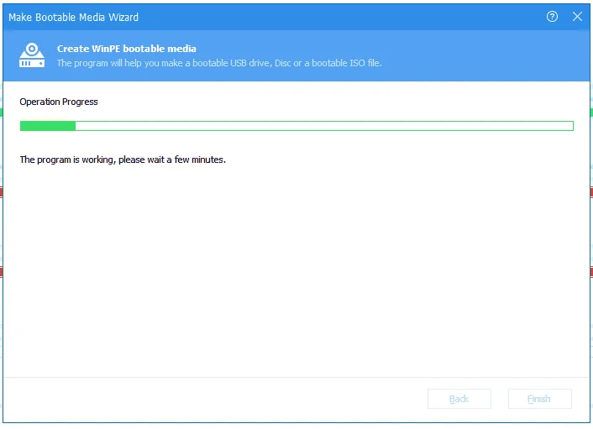Click 'The program is working' status message

click(x=123, y=160)
